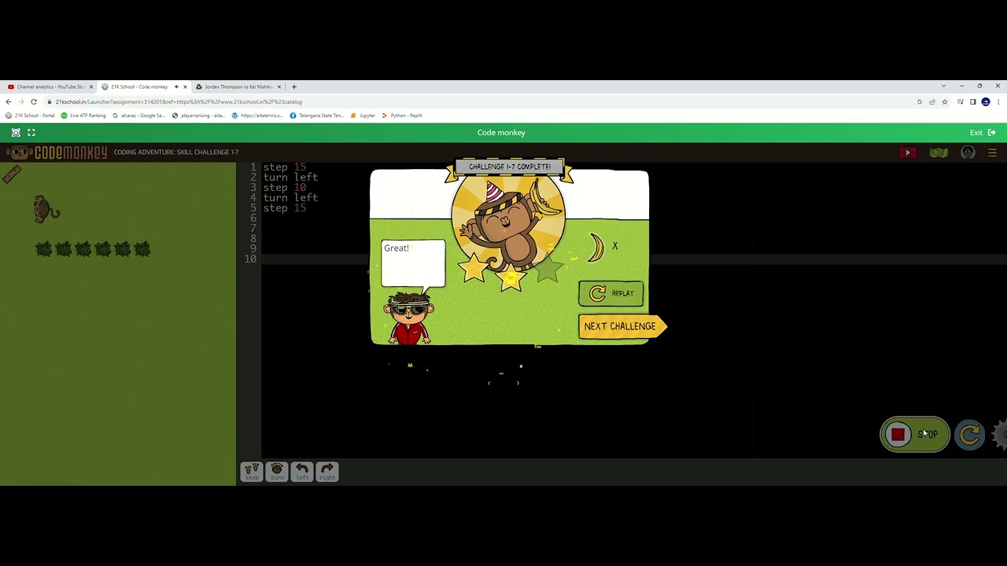This screenshot has width=1007, height=566.
Task: Open Chrome three-dot menu
Action: tap(998, 102)
